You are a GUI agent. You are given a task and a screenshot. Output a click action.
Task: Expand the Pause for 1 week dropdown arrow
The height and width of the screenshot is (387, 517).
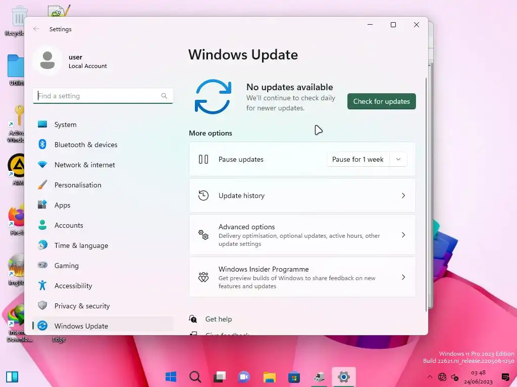pyautogui.click(x=398, y=159)
